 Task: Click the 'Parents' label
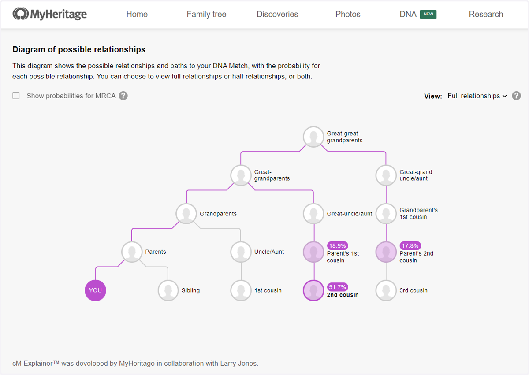click(x=156, y=252)
